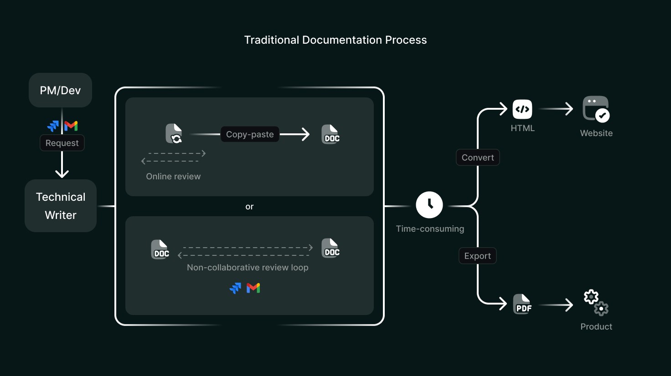This screenshot has width=671, height=376.
Task: Click the Traditional Documentation Process title
Action: coord(335,40)
